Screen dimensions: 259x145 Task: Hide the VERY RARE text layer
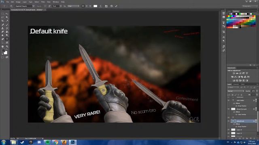tap(229, 100)
